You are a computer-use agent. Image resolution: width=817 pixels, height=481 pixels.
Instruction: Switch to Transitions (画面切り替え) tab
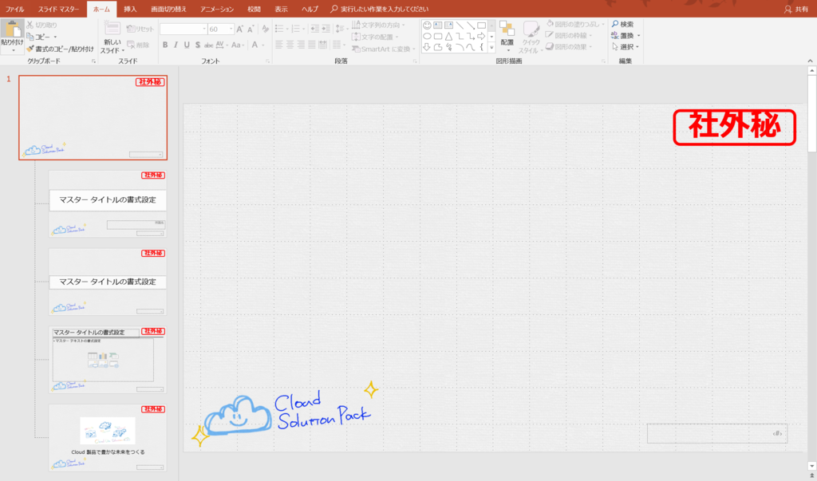168,9
